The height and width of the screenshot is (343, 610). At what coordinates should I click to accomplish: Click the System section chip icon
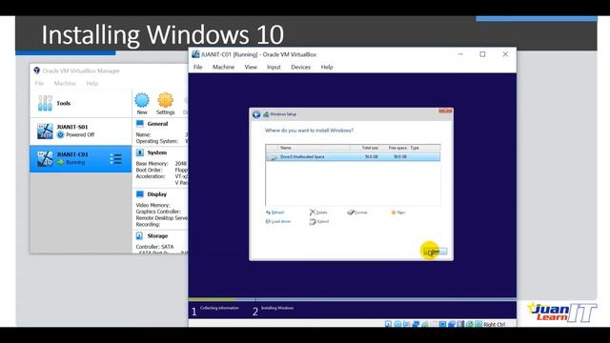coord(140,152)
